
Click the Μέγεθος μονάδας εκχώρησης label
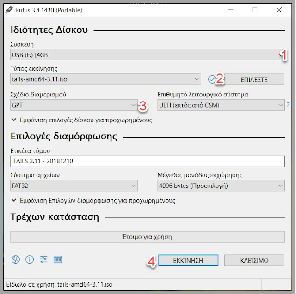pyautogui.click(x=200, y=175)
